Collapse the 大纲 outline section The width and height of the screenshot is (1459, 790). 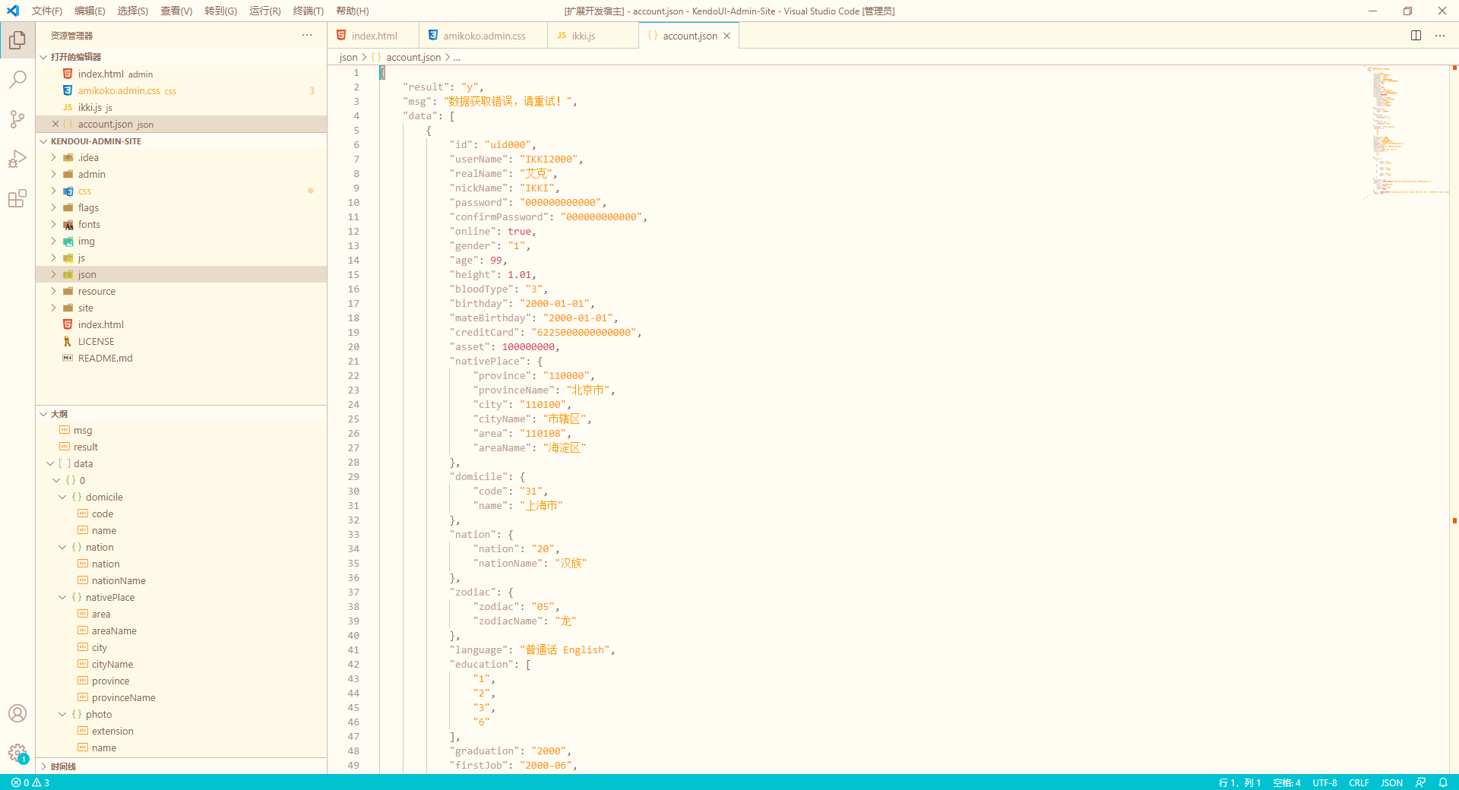click(x=181, y=414)
